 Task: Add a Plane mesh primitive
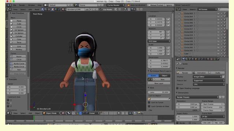pyautogui.click(x=18, y=21)
